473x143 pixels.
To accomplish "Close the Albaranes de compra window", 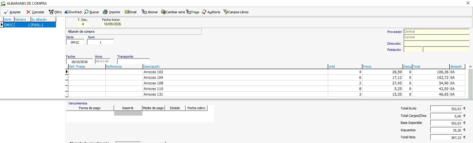I will [x=468, y=3].
